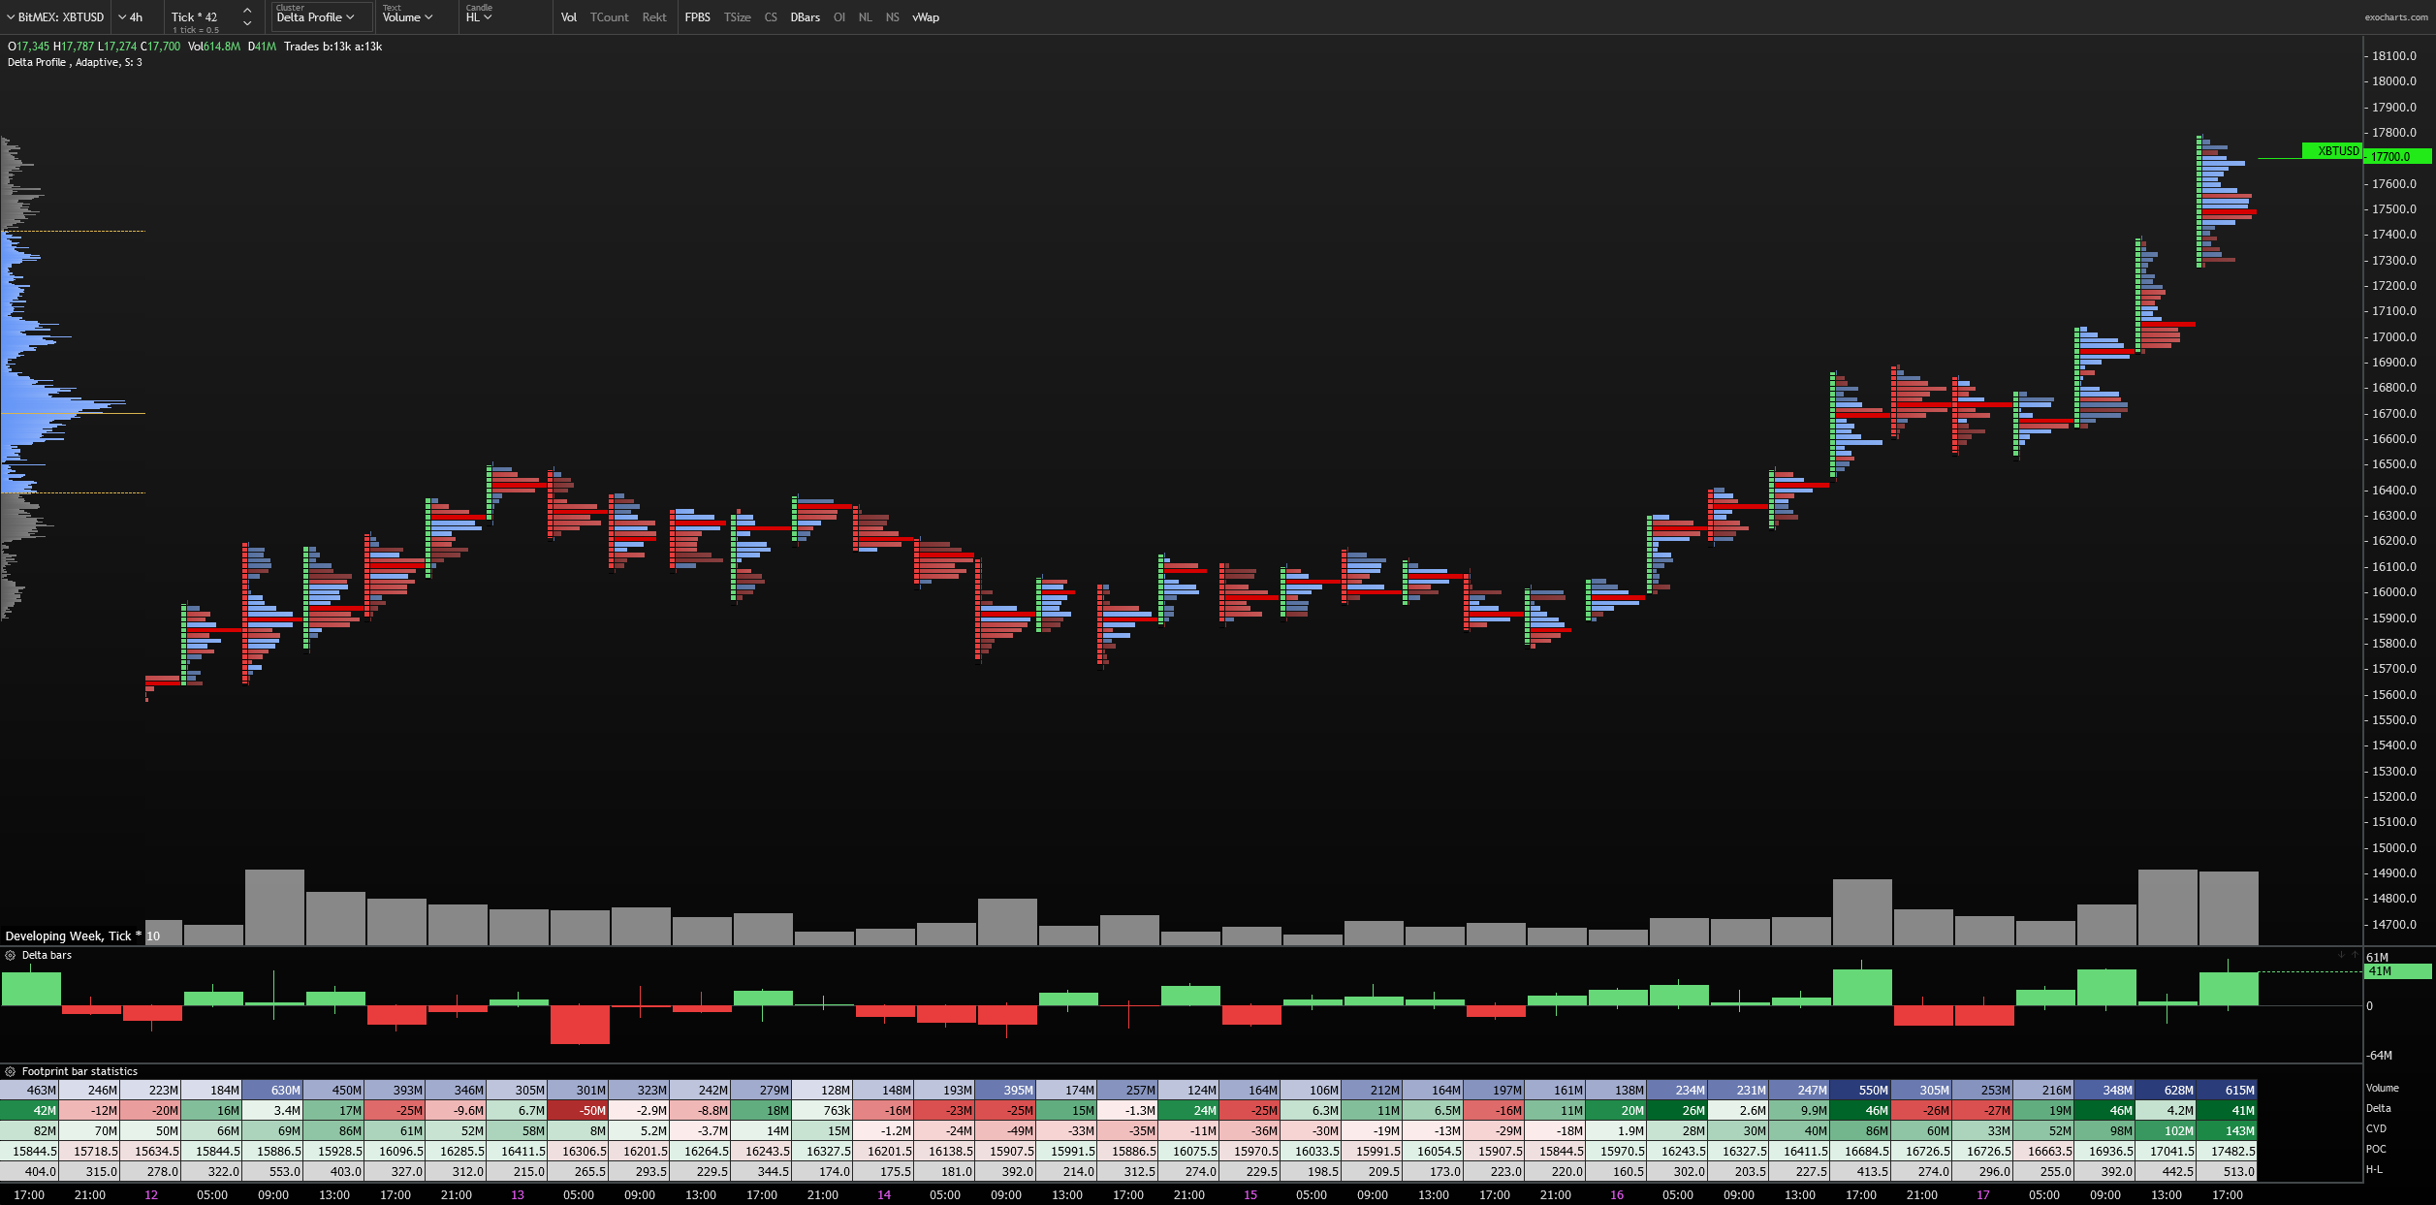Toggle the DBars option
Image resolution: width=2436 pixels, height=1205 pixels.
coord(805,16)
